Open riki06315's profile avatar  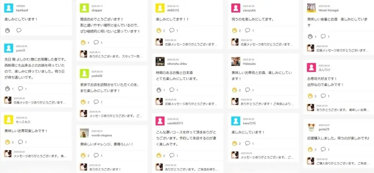click(x=160, y=8)
